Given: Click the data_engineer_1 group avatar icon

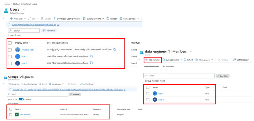Looking at the screenshot, I should coord(17,115).
